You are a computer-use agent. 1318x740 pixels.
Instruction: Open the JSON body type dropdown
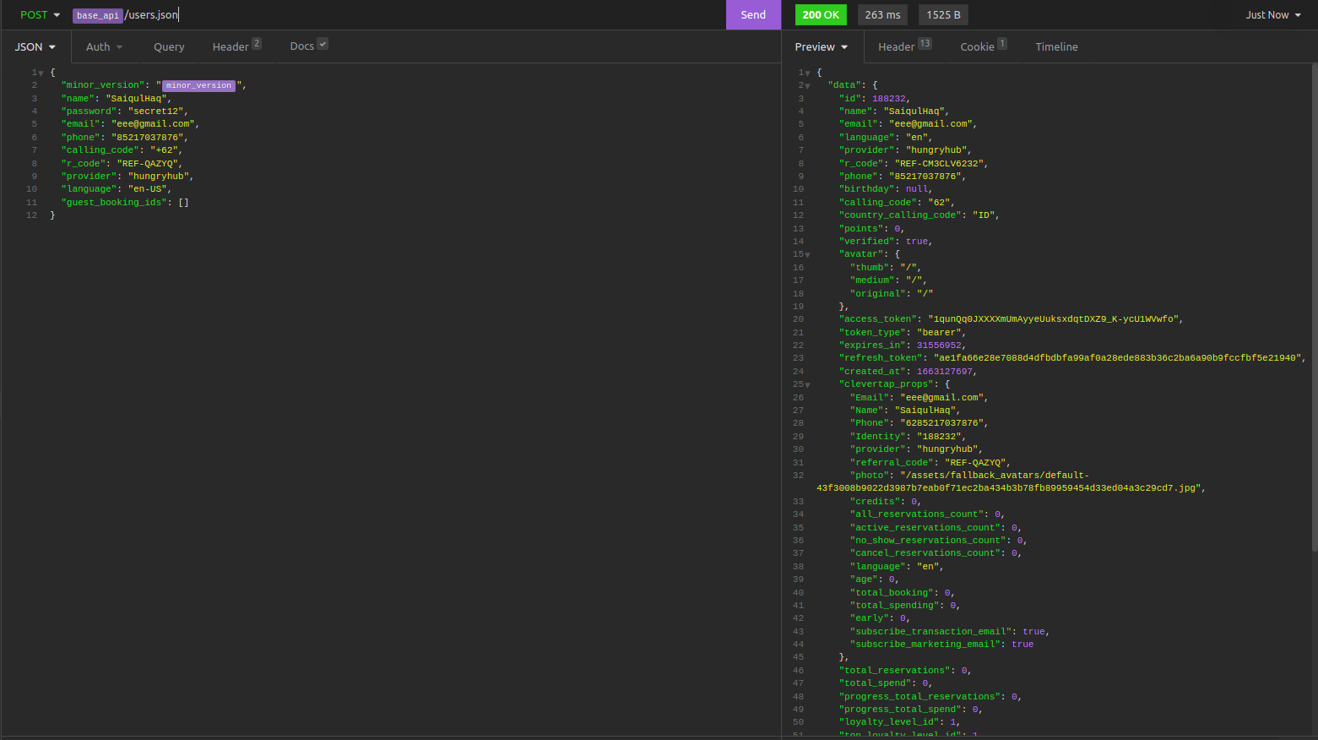(35, 47)
